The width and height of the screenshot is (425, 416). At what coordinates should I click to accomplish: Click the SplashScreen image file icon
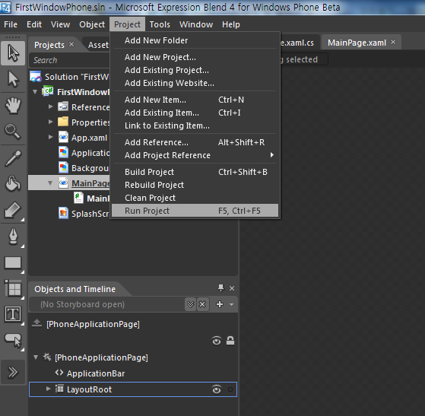pyautogui.click(x=63, y=213)
